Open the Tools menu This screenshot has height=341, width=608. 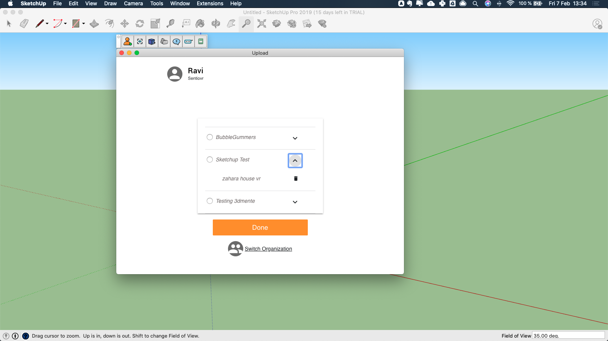(157, 3)
